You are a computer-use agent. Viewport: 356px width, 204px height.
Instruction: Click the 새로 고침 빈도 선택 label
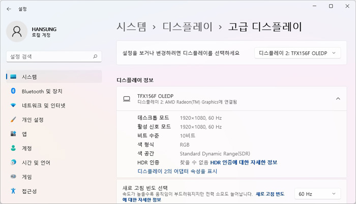[x=145, y=188]
